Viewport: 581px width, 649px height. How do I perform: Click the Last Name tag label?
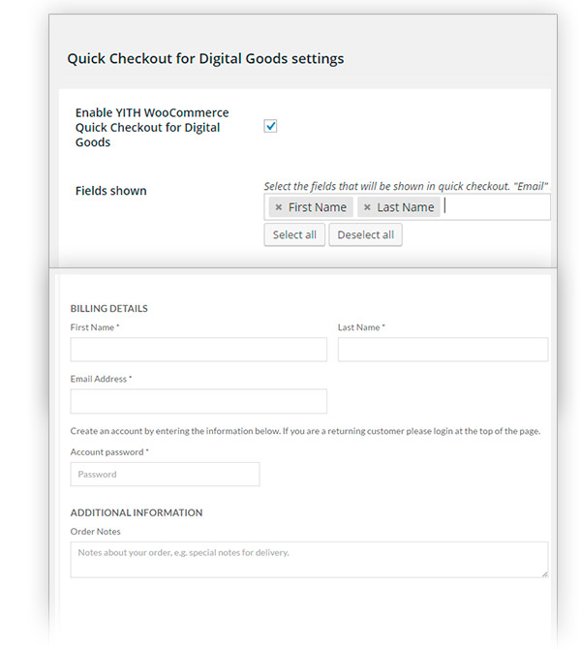tap(405, 207)
